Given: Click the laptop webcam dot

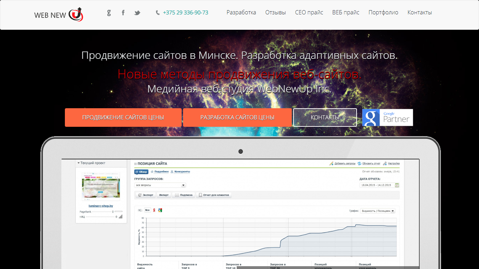Looking at the screenshot, I should click(241, 152).
